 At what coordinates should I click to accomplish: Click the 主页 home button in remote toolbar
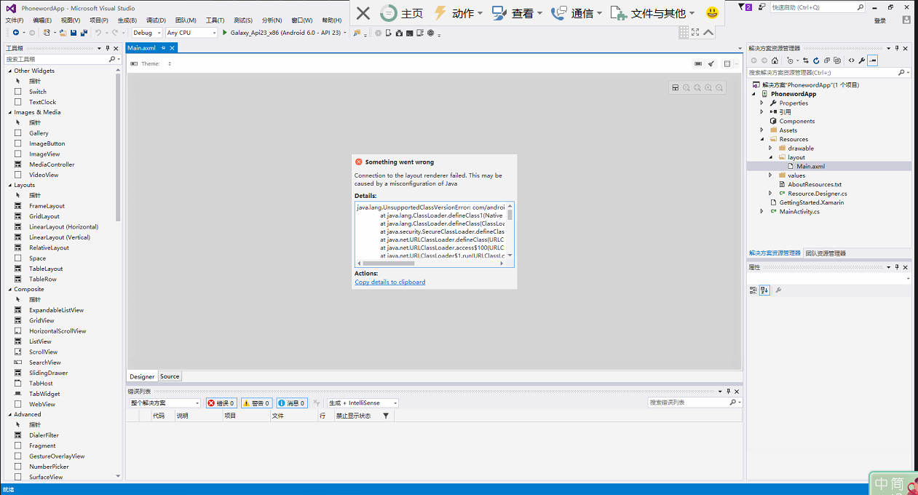pyautogui.click(x=402, y=13)
